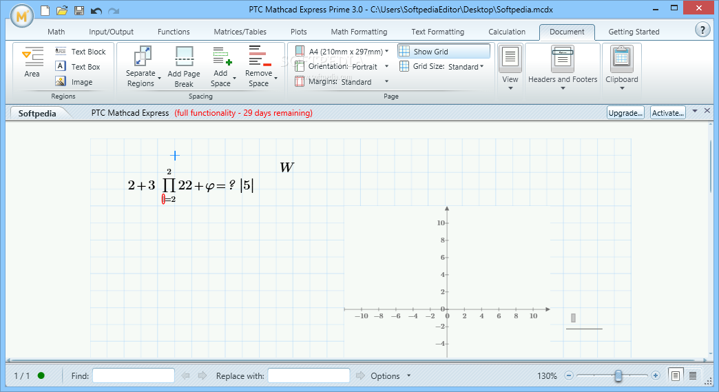
Task: Click the Orientation page icon
Action: tap(300, 66)
